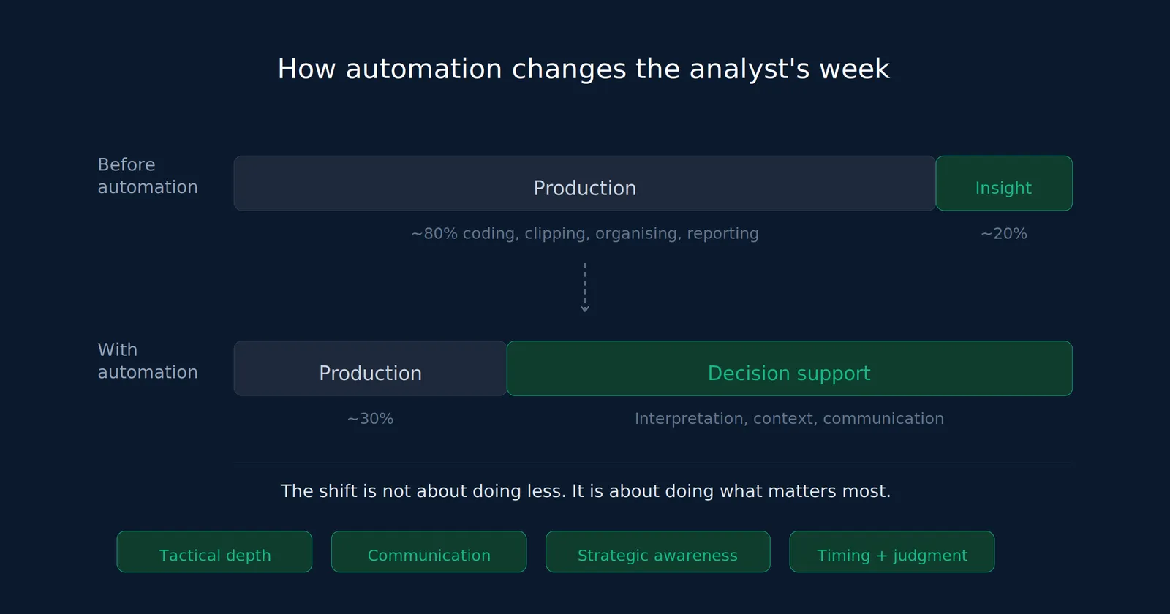Click the dashed downward arrow

click(x=585, y=288)
